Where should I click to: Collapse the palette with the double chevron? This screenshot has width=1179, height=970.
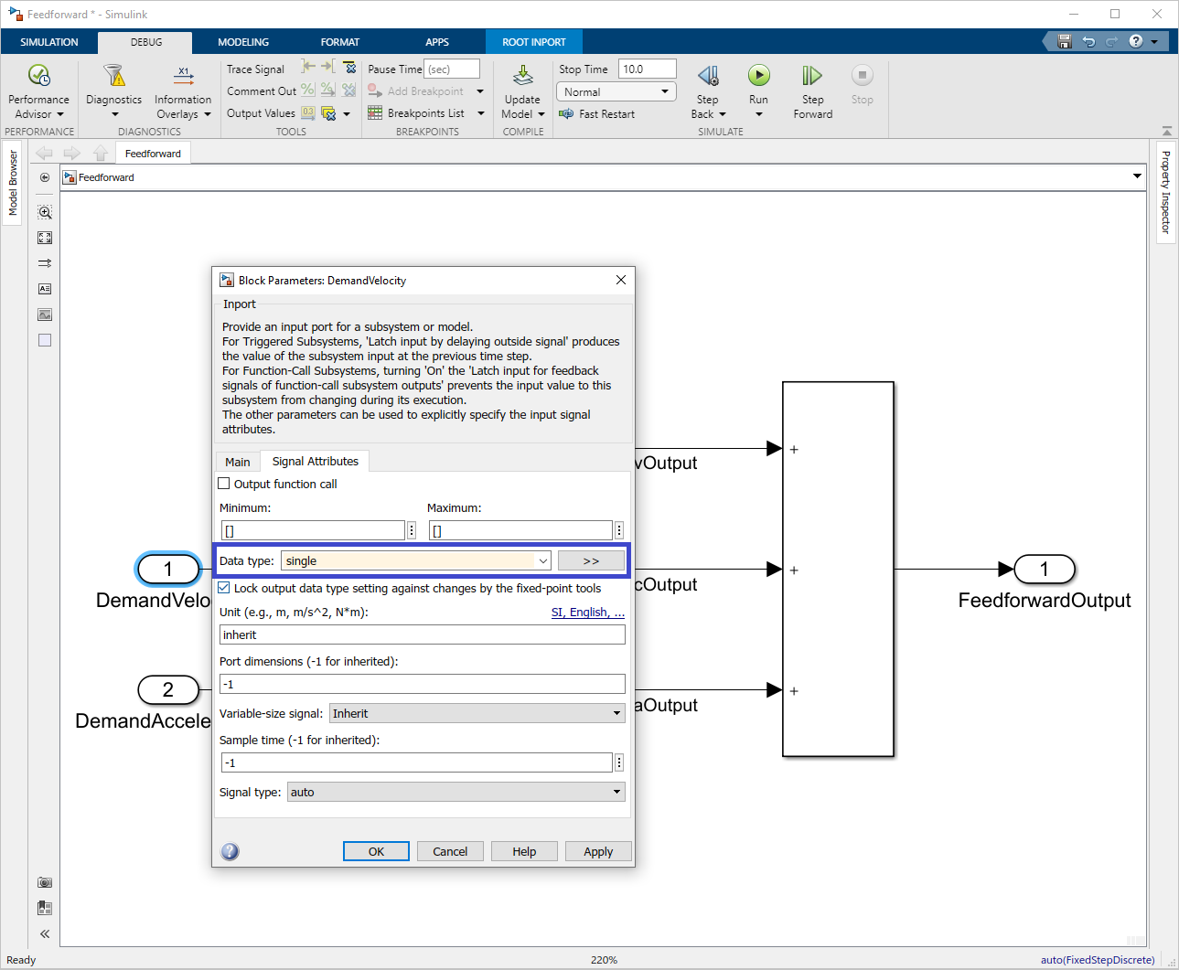pyautogui.click(x=45, y=933)
